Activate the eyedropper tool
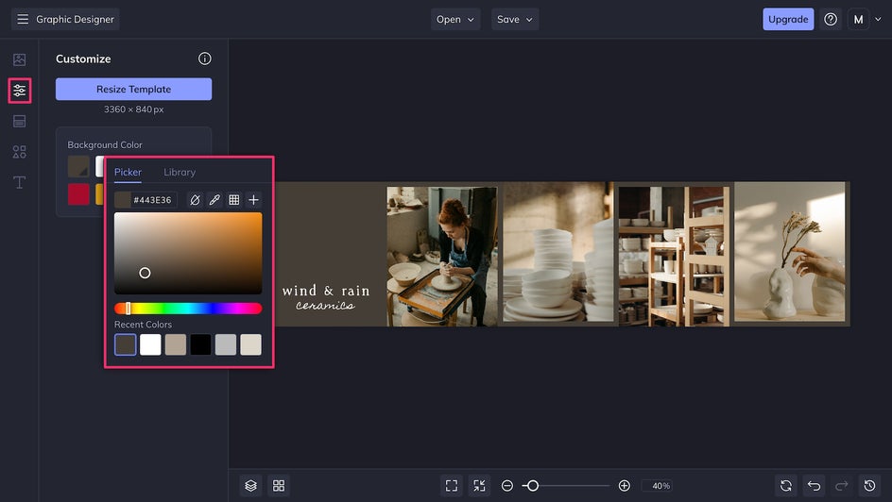This screenshot has height=502, width=892. [x=214, y=200]
